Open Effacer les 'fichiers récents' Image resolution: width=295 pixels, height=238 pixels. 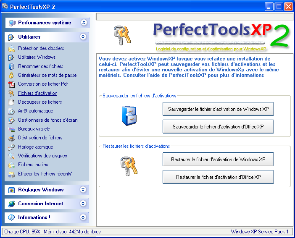point(45,174)
